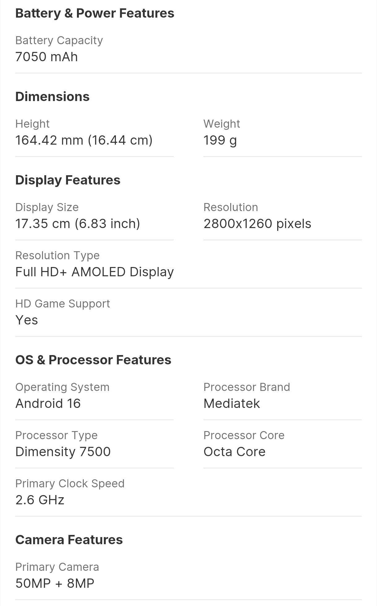This screenshot has height=606, width=377.
Task: Click the 2.6 GHz primary clock speed
Action: click(40, 500)
